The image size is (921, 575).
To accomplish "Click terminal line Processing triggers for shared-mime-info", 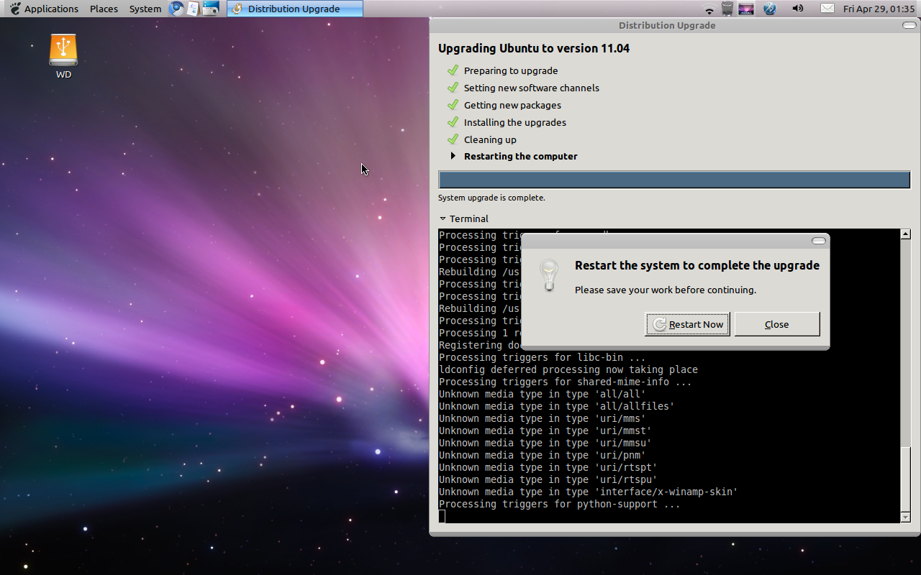I will point(566,382).
